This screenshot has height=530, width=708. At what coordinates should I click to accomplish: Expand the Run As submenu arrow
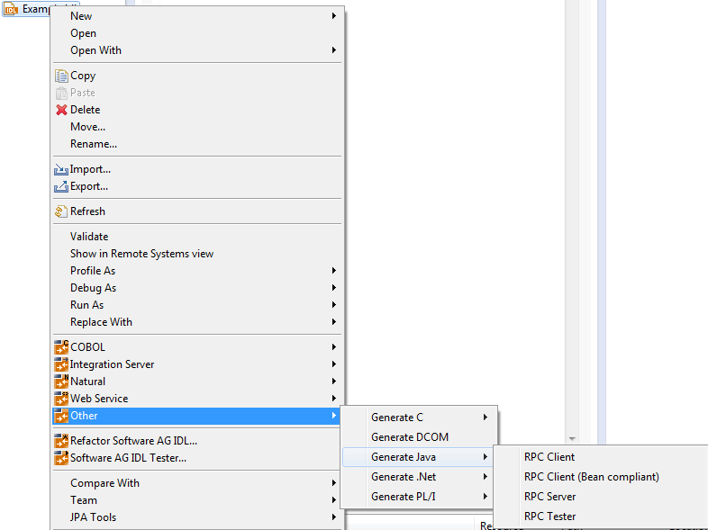click(334, 305)
